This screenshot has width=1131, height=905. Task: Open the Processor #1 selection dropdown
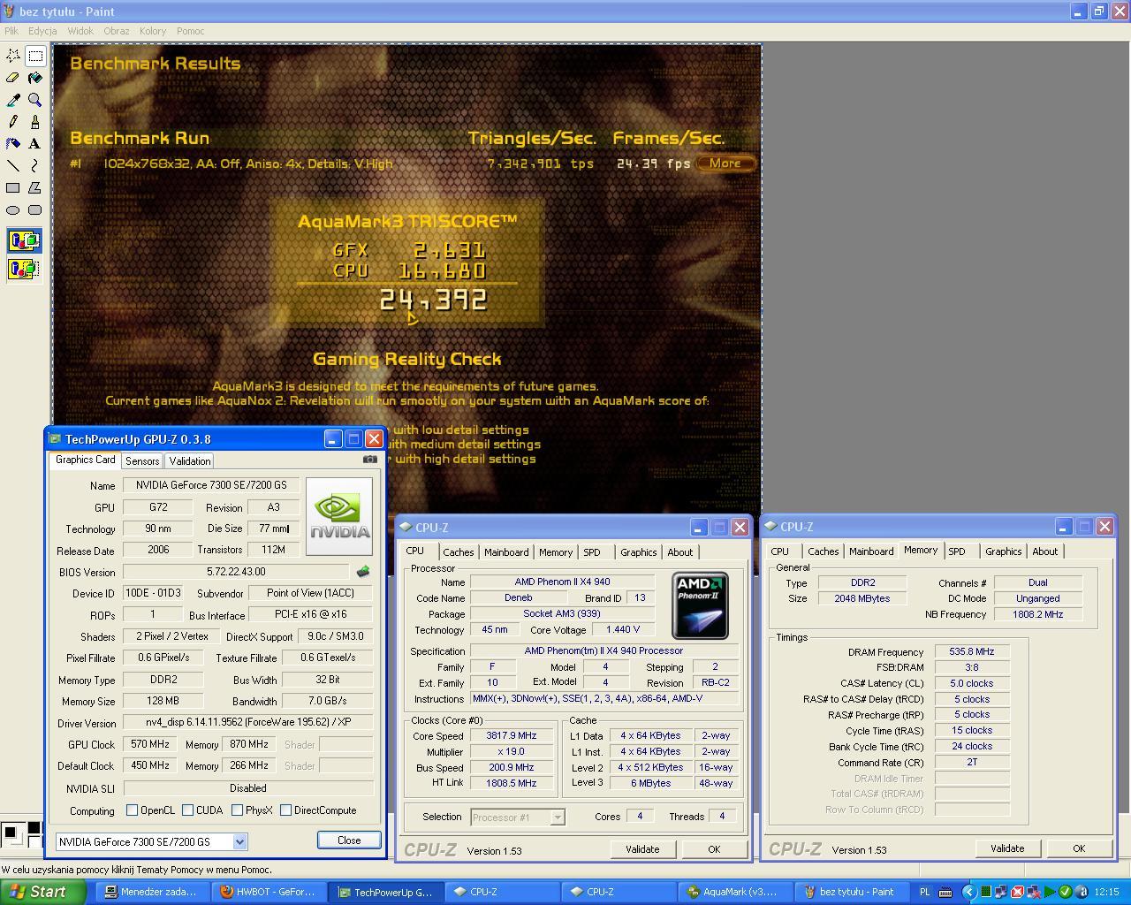[x=557, y=818]
